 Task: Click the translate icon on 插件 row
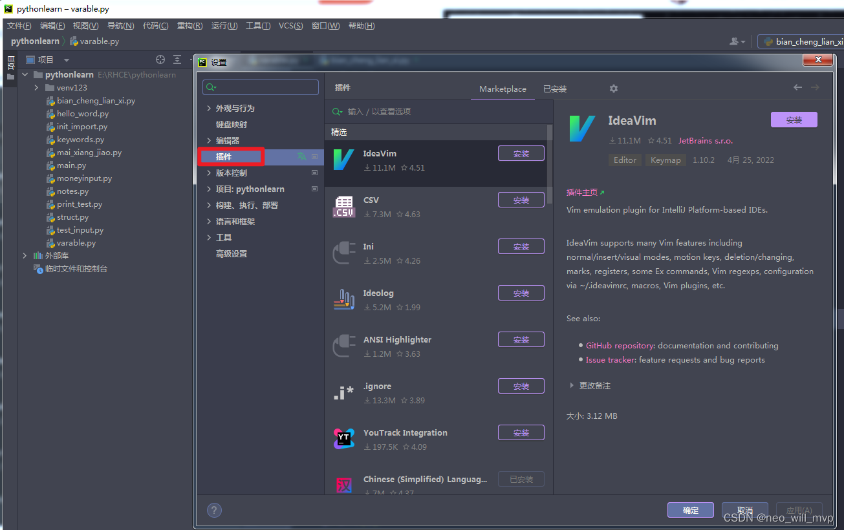pyautogui.click(x=301, y=156)
